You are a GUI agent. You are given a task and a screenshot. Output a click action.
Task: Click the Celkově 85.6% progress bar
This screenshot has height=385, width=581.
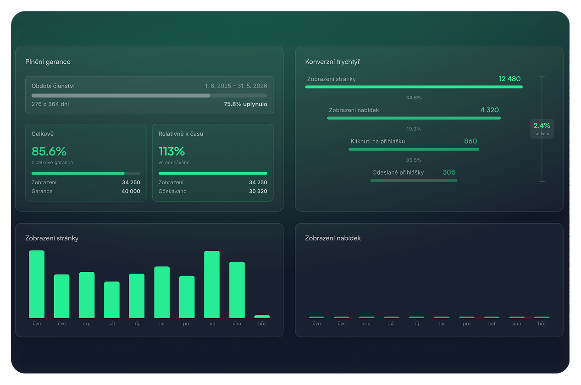86,173
